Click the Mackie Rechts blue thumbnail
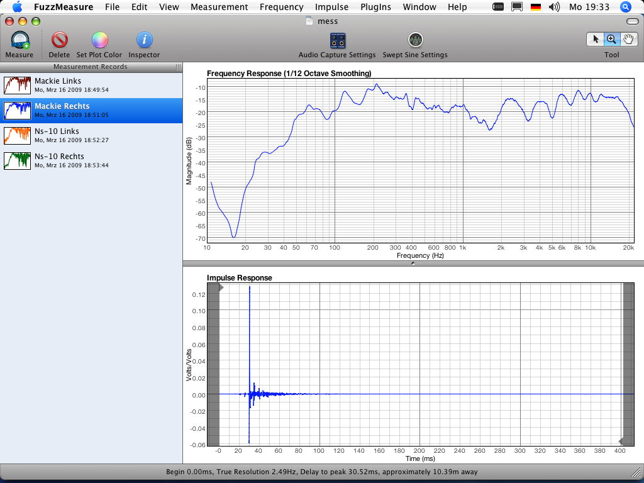Image resolution: width=644 pixels, height=483 pixels. coord(17,111)
